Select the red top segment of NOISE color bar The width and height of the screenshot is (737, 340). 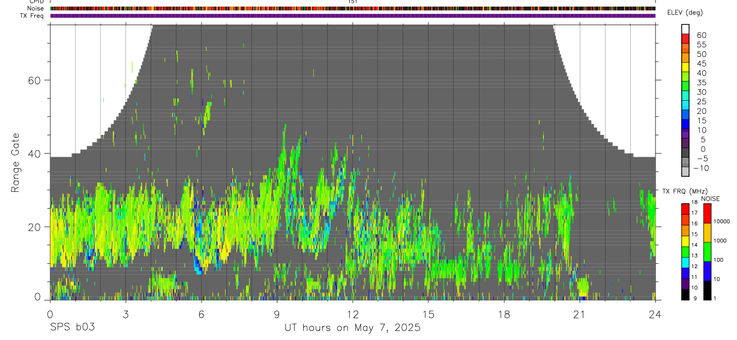708,213
